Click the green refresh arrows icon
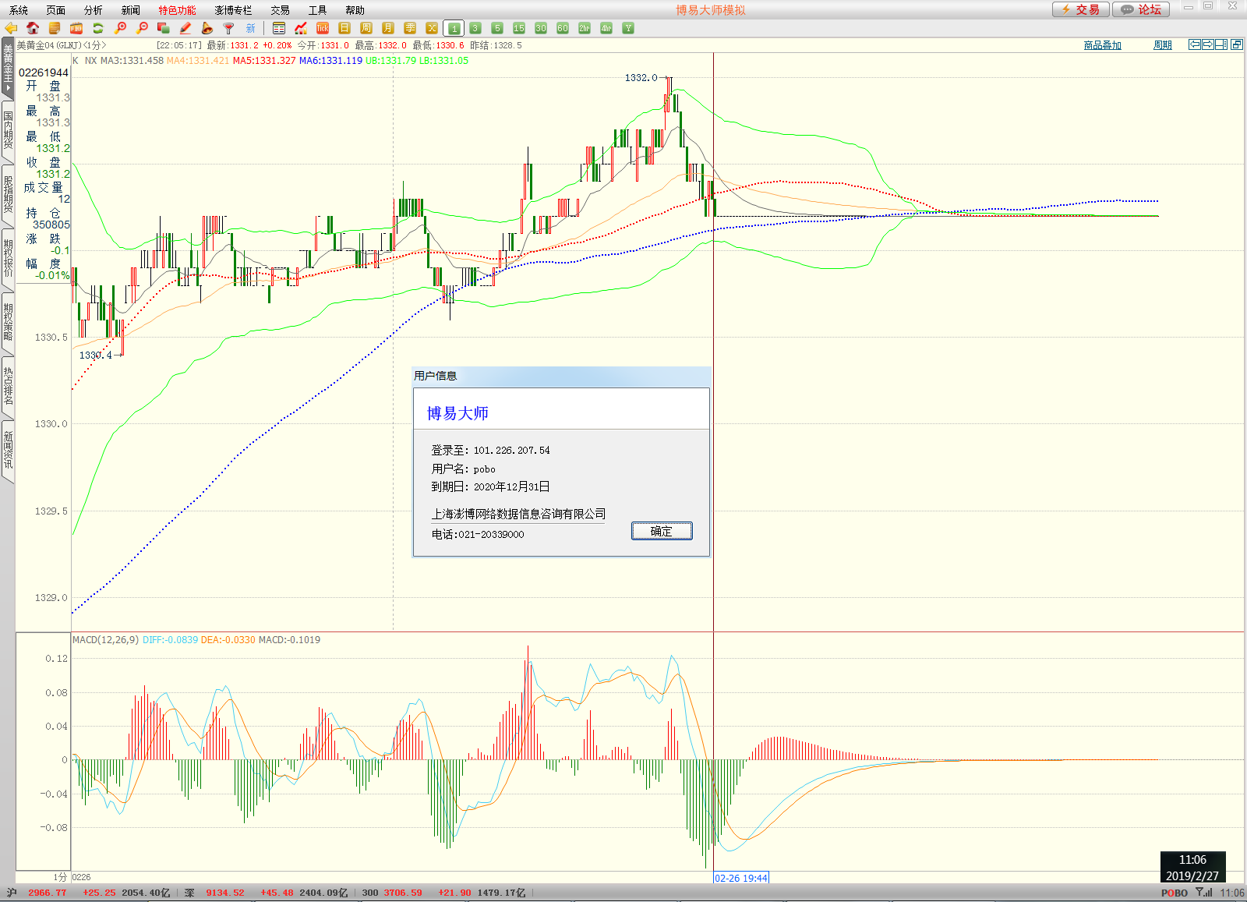 pyautogui.click(x=98, y=28)
